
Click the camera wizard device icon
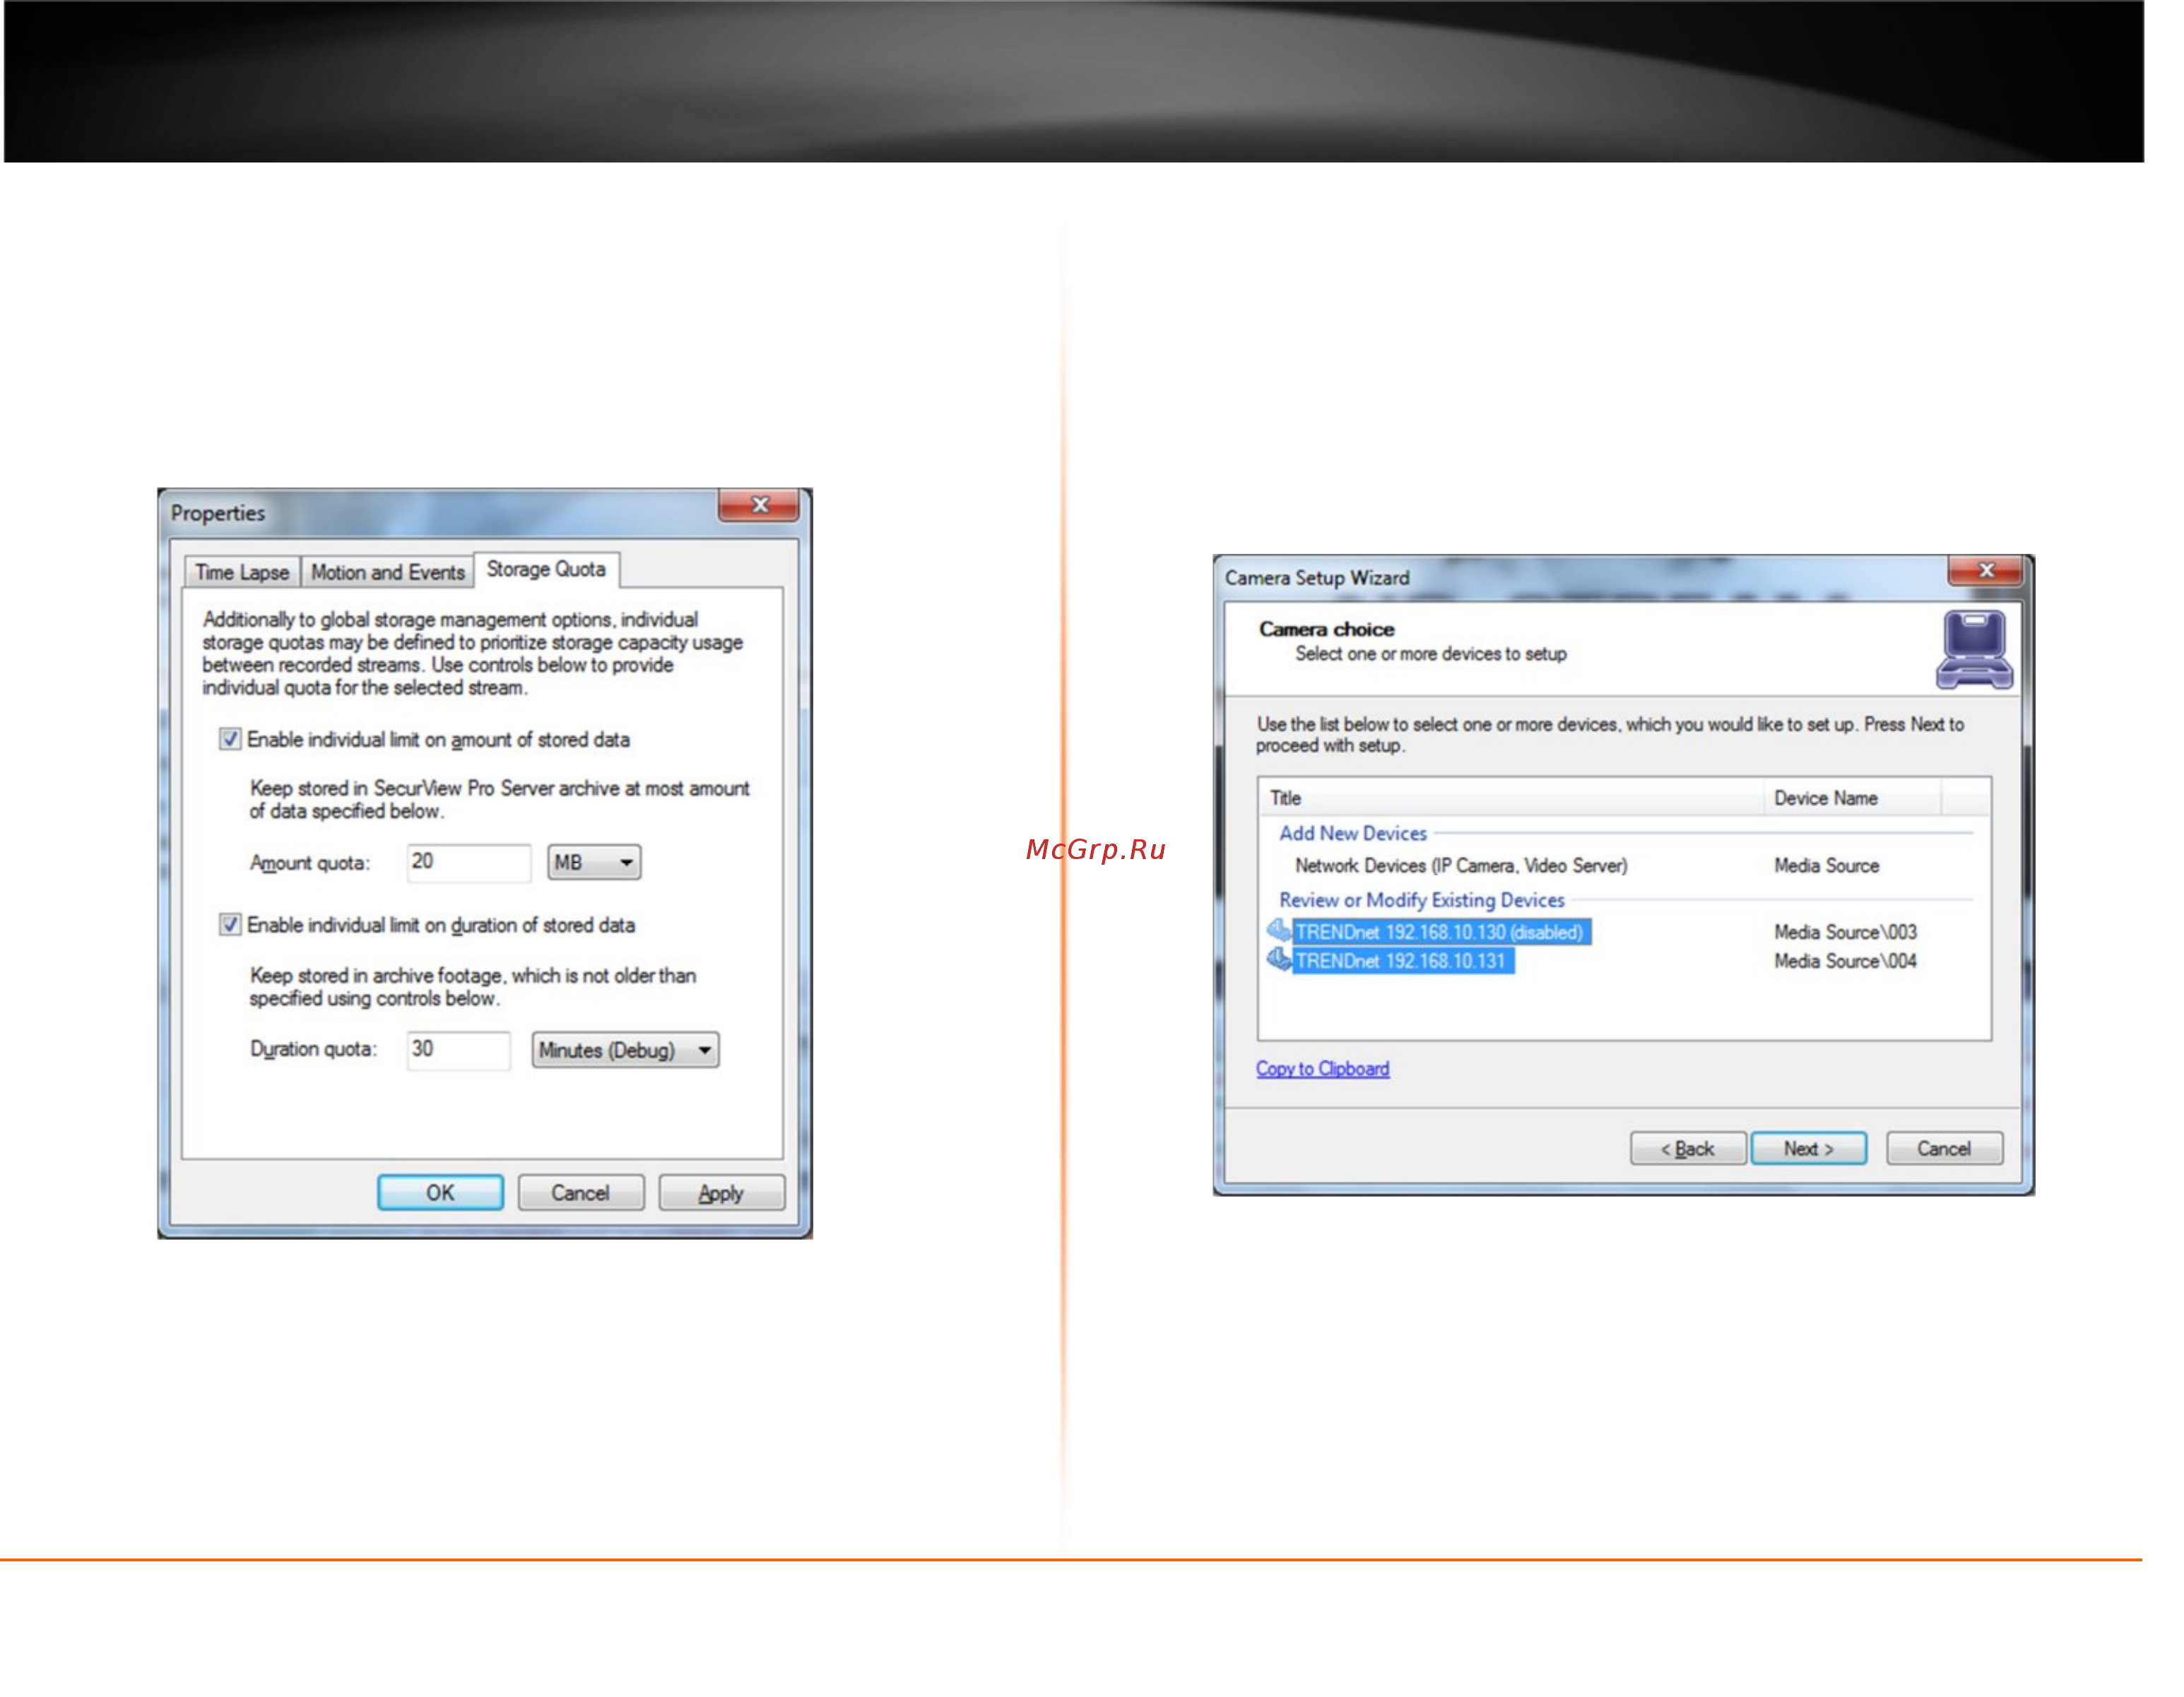(1974, 650)
